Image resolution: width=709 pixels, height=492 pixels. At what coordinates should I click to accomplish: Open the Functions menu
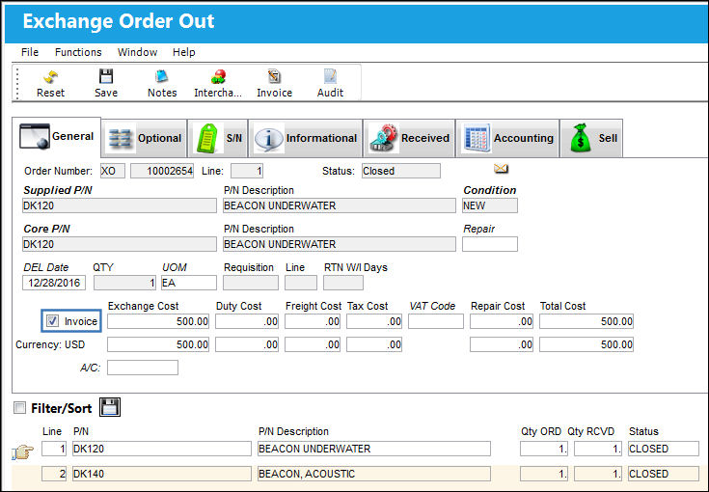point(78,52)
